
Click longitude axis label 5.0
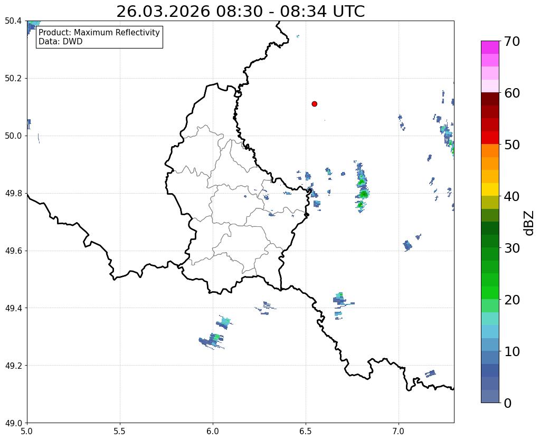click(x=27, y=432)
